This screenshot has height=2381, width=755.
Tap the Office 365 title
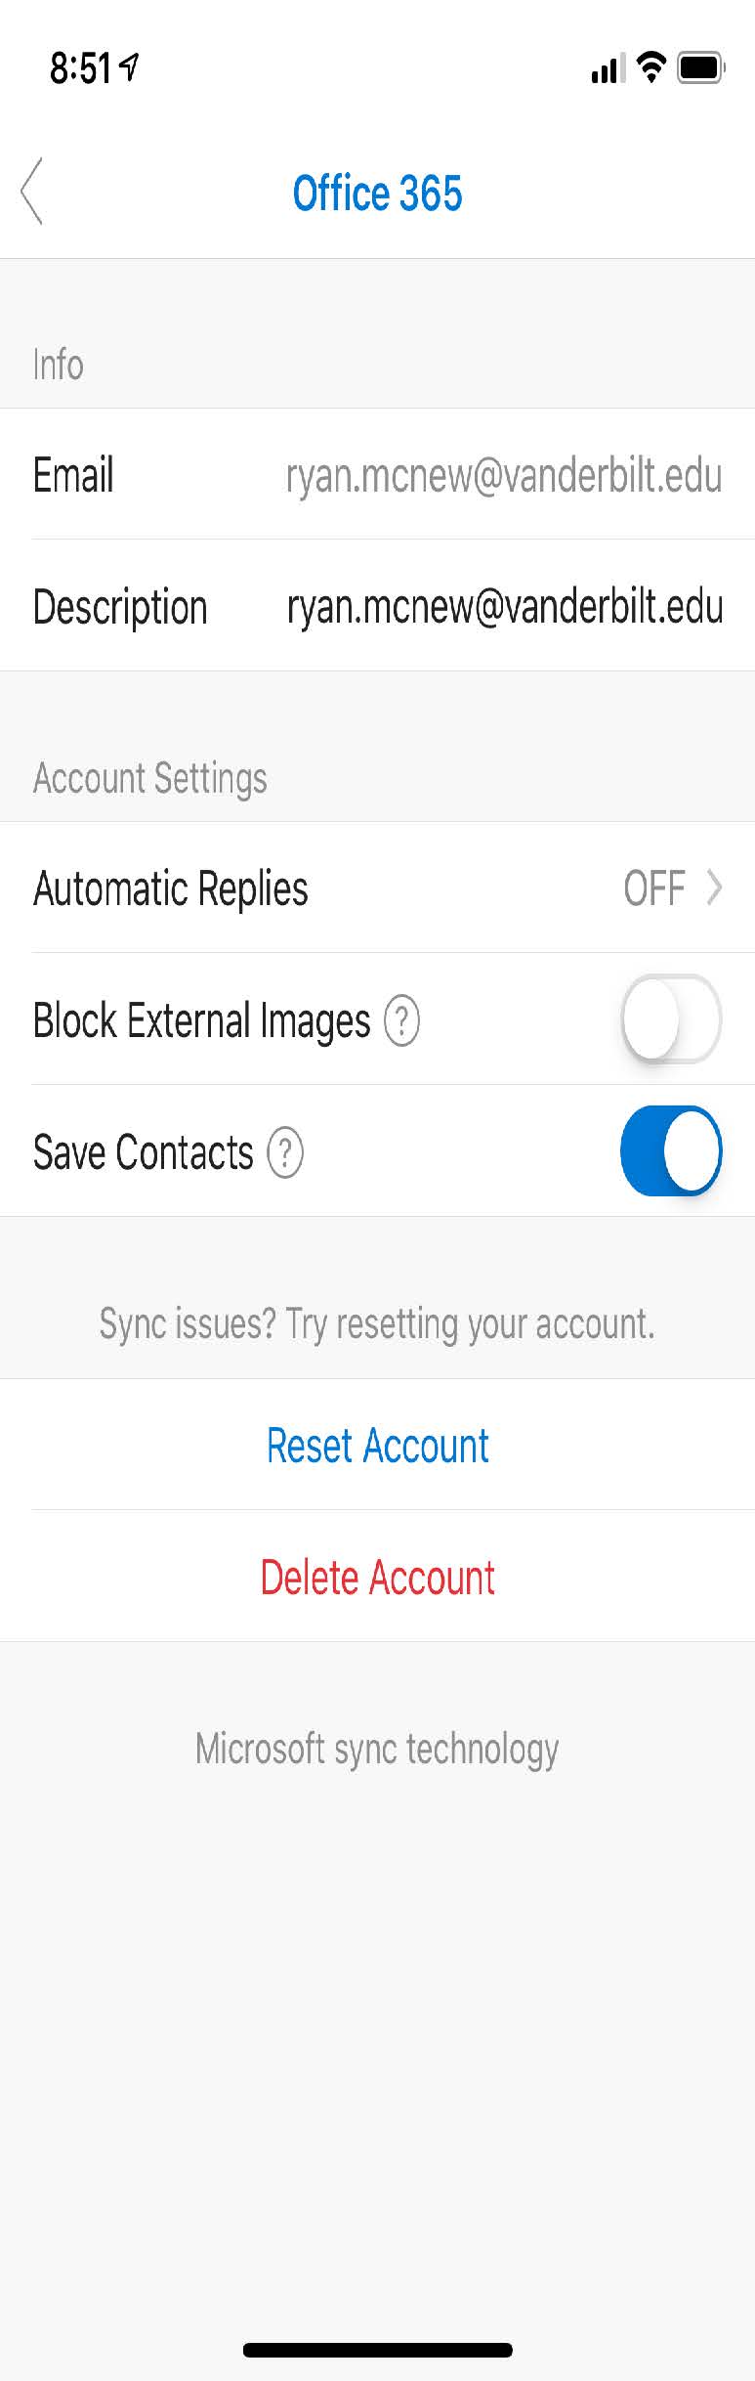point(377,193)
